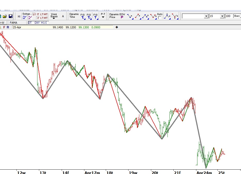Screen dimensions: 241x174
Task: Click the 25-Apr date text
Action: point(17,27)
